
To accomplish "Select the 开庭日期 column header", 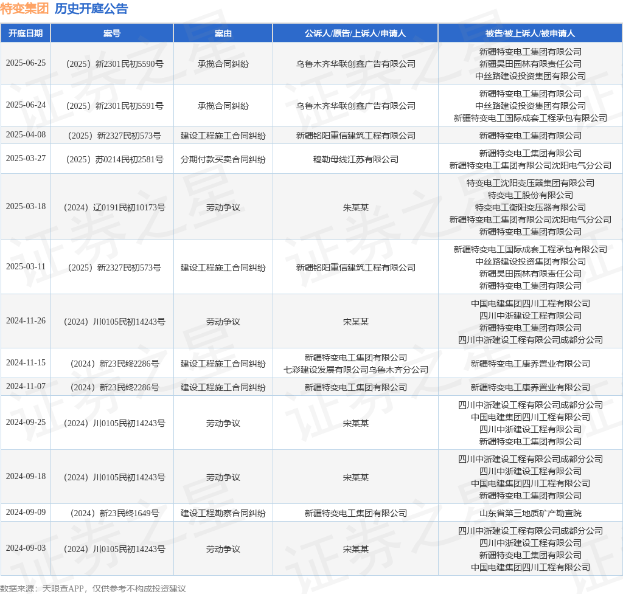I will [26, 33].
